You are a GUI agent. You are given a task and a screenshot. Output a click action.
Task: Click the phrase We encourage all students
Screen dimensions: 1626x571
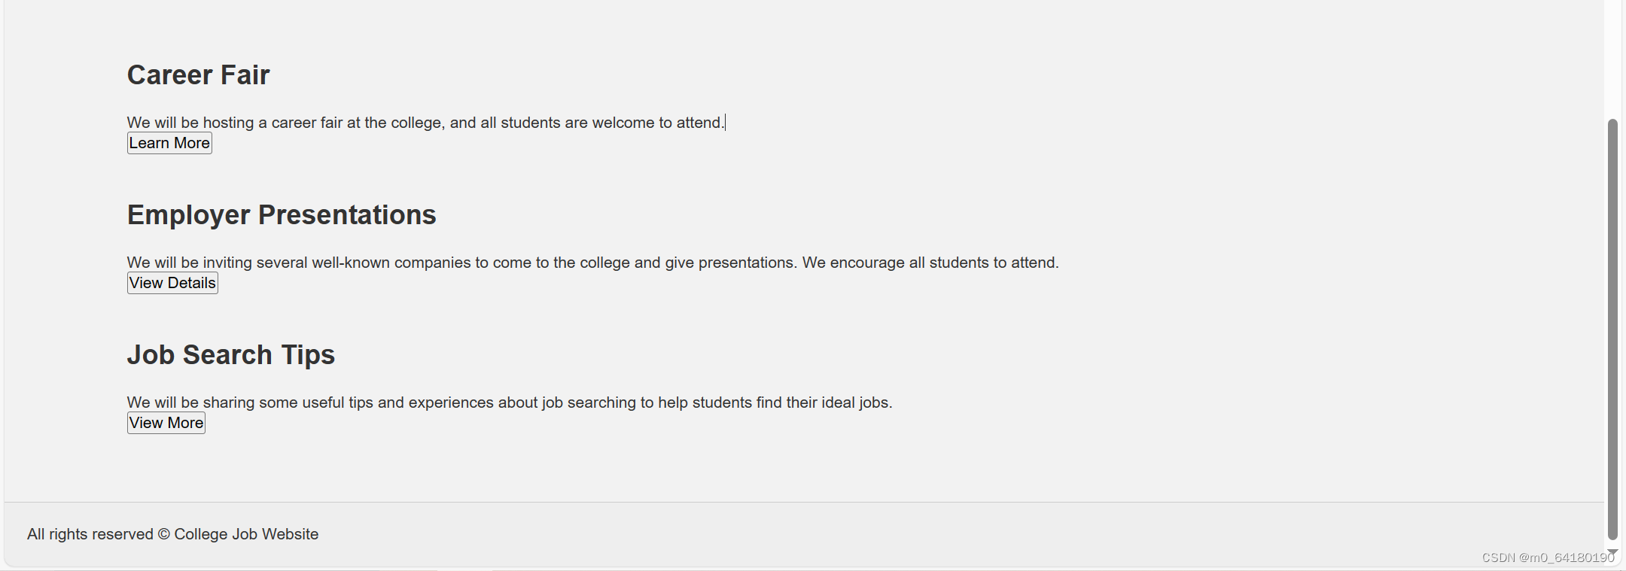pos(895,263)
